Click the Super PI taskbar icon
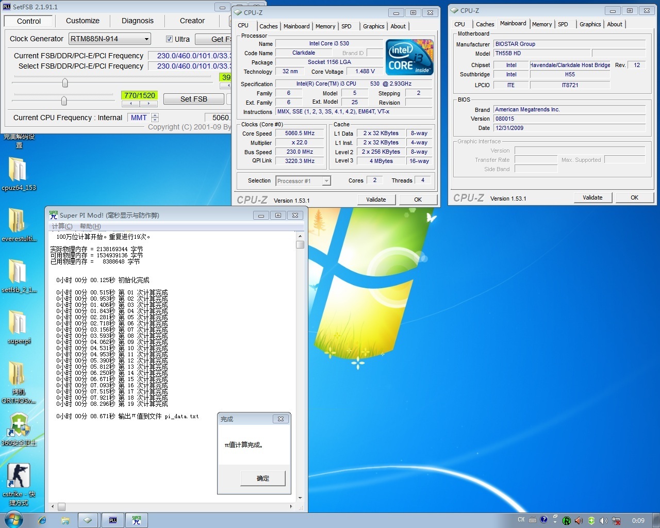Screen dimensions: 660x528 pyautogui.click(x=136, y=520)
